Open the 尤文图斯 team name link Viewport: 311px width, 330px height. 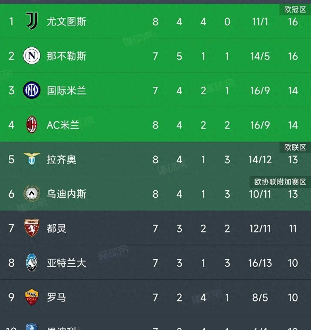[66, 22]
